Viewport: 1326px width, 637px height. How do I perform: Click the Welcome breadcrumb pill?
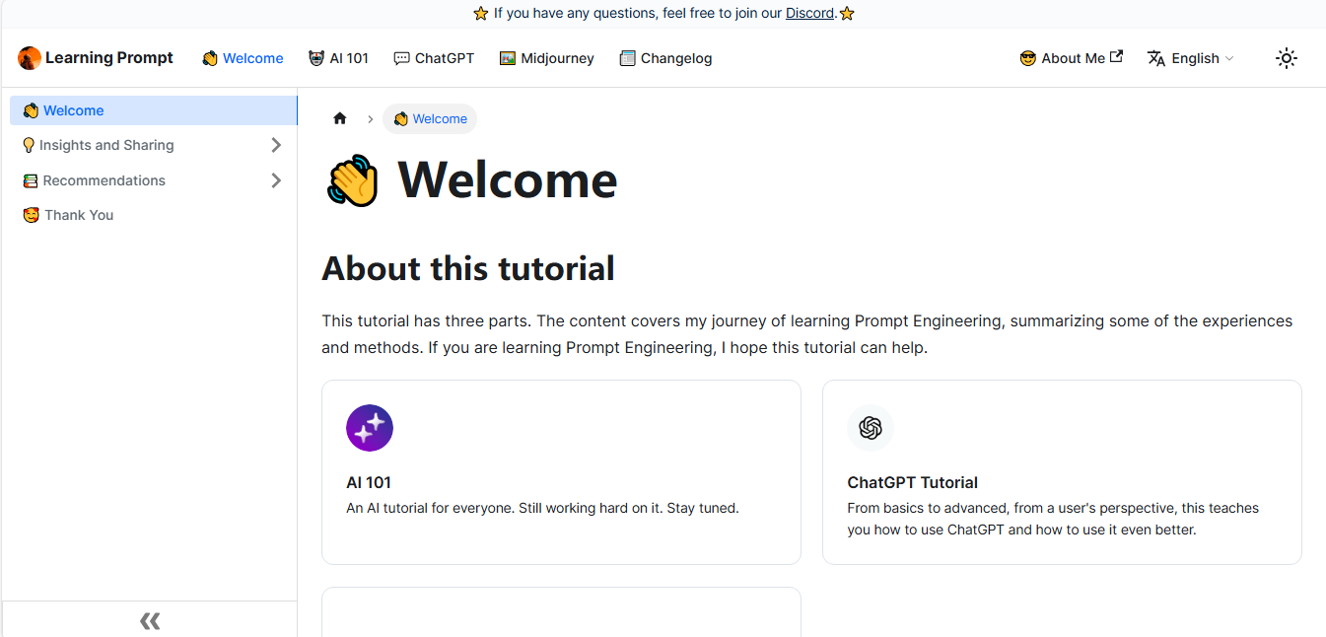(430, 119)
